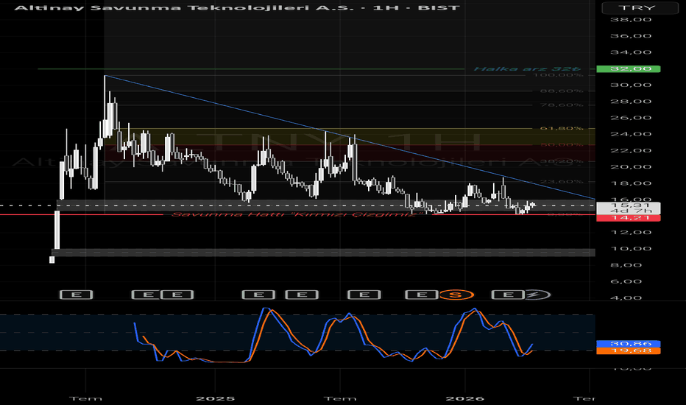
Task: Select the 'Halka arz 32₺' line label
Action: [x=527, y=68]
